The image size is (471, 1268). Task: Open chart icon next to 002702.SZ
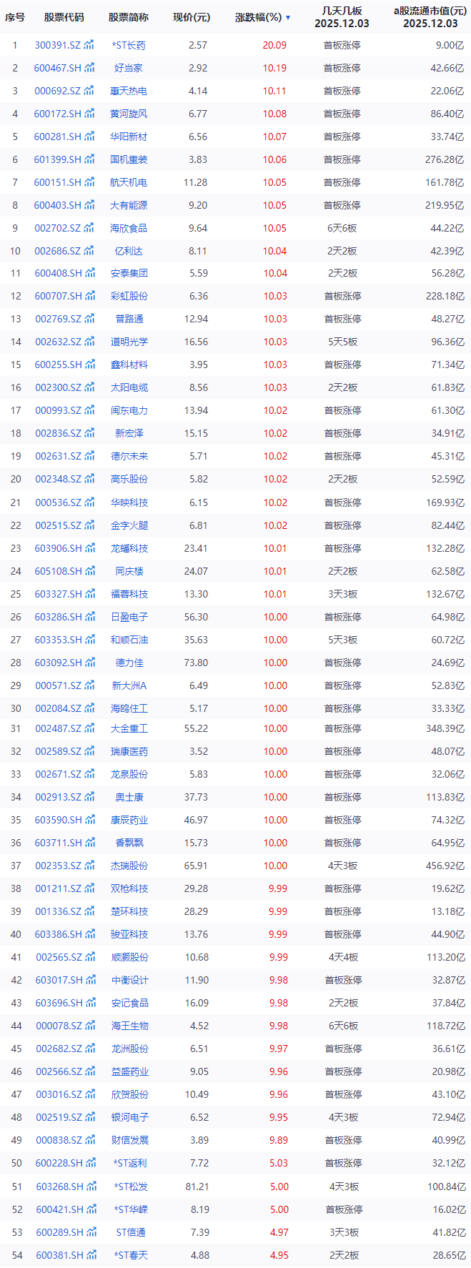[89, 228]
